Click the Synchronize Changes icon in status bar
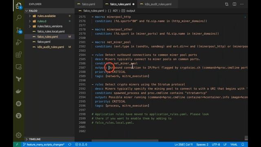The width and height of the screenshot is (261, 147). (70, 145)
